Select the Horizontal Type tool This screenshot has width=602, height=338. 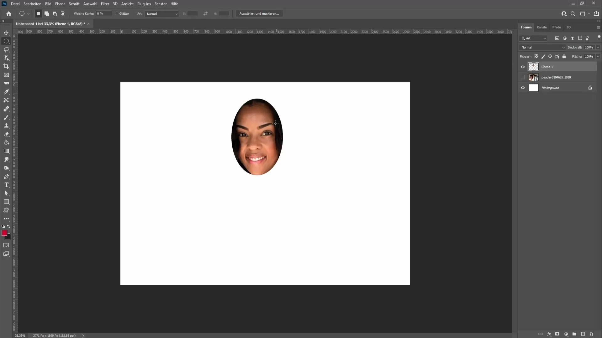(6, 185)
